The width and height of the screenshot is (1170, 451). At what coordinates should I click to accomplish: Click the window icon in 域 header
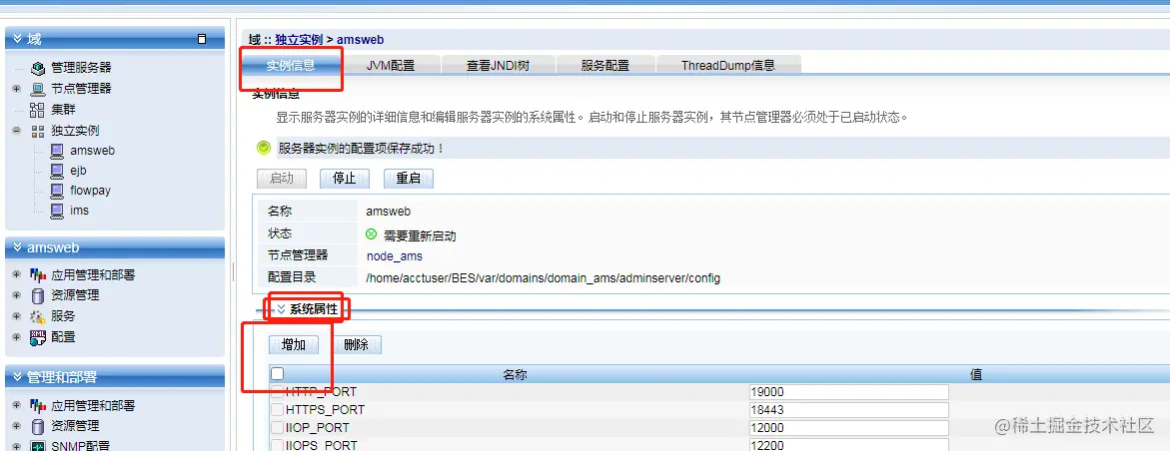click(202, 40)
